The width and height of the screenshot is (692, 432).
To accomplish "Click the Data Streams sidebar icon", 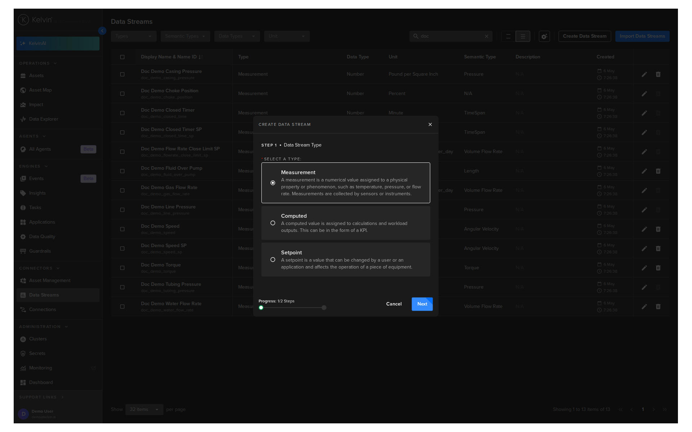I will click(x=23, y=295).
